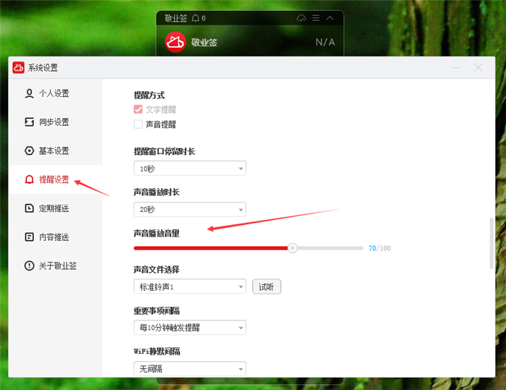Click the 声音播放音量 heading
506x390 pixels.
click(x=157, y=233)
